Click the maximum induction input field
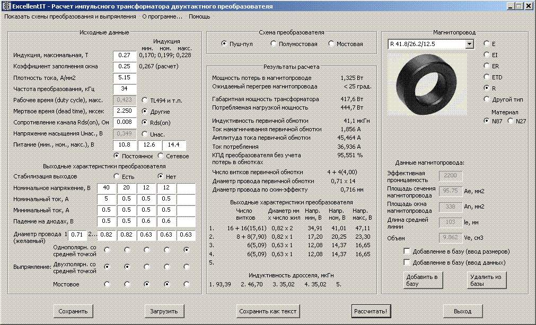The image size is (536, 325). click(x=125, y=55)
